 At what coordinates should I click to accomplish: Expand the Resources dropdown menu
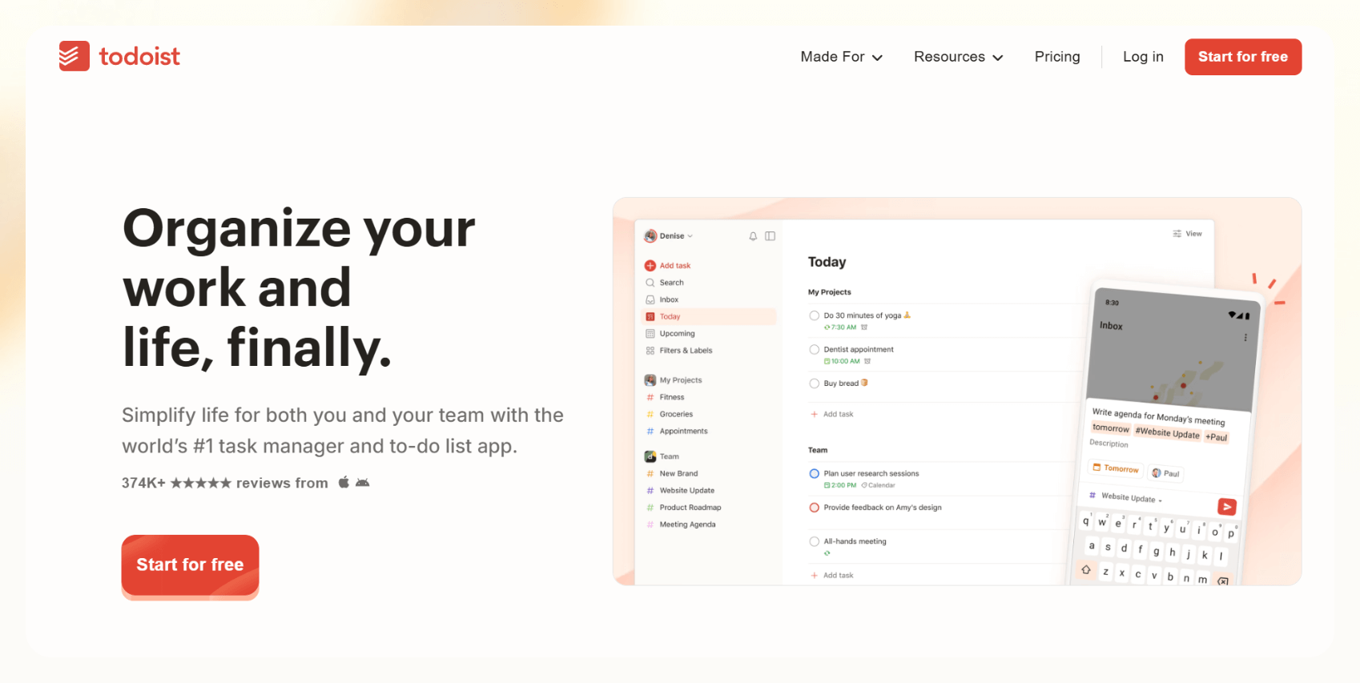(958, 57)
